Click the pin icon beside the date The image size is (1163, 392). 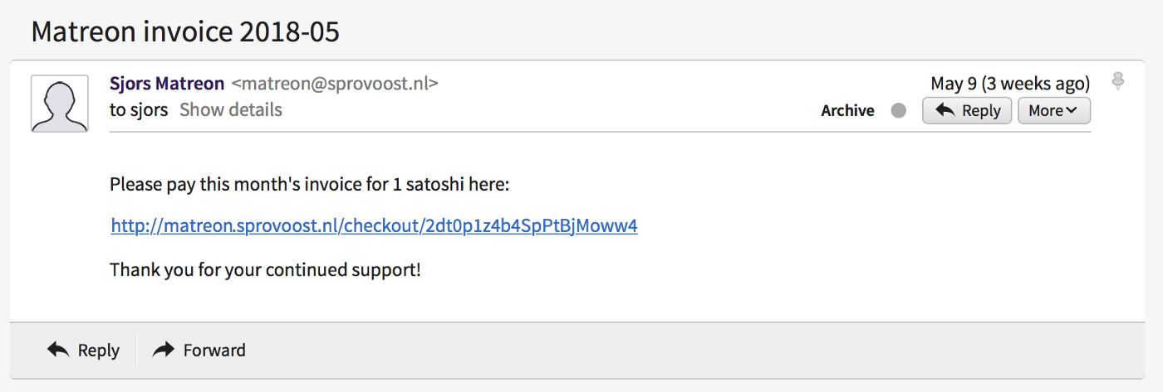1118,81
